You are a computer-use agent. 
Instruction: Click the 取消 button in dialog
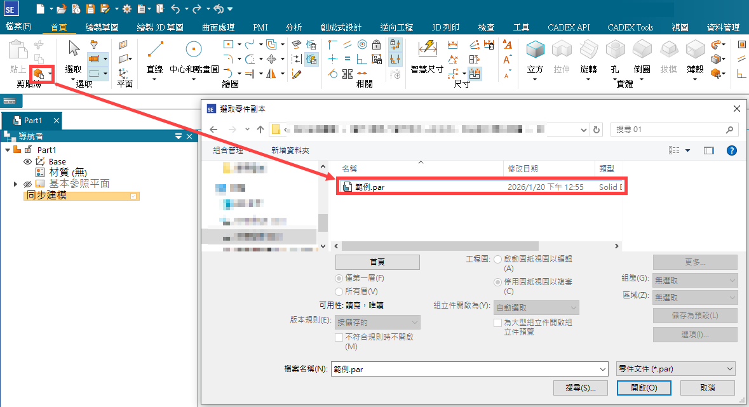tap(707, 387)
